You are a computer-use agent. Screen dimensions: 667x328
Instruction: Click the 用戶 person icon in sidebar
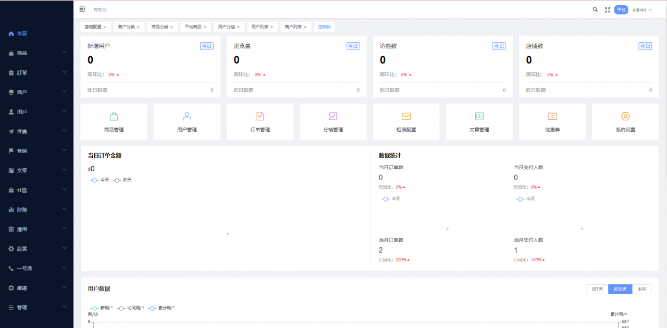(11, 112)
